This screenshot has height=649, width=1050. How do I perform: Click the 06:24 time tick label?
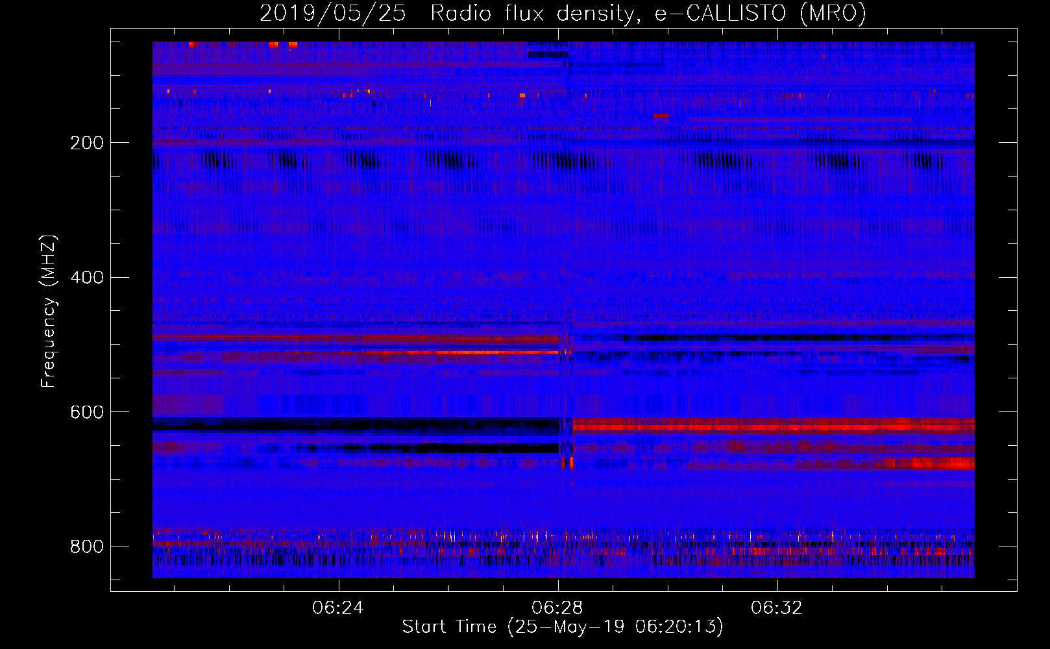coord(338,608)
